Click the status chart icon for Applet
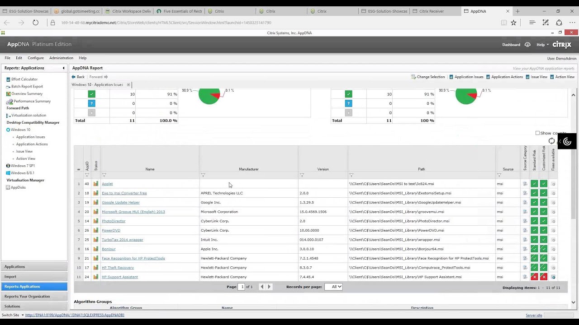 [x=96, y=184]
